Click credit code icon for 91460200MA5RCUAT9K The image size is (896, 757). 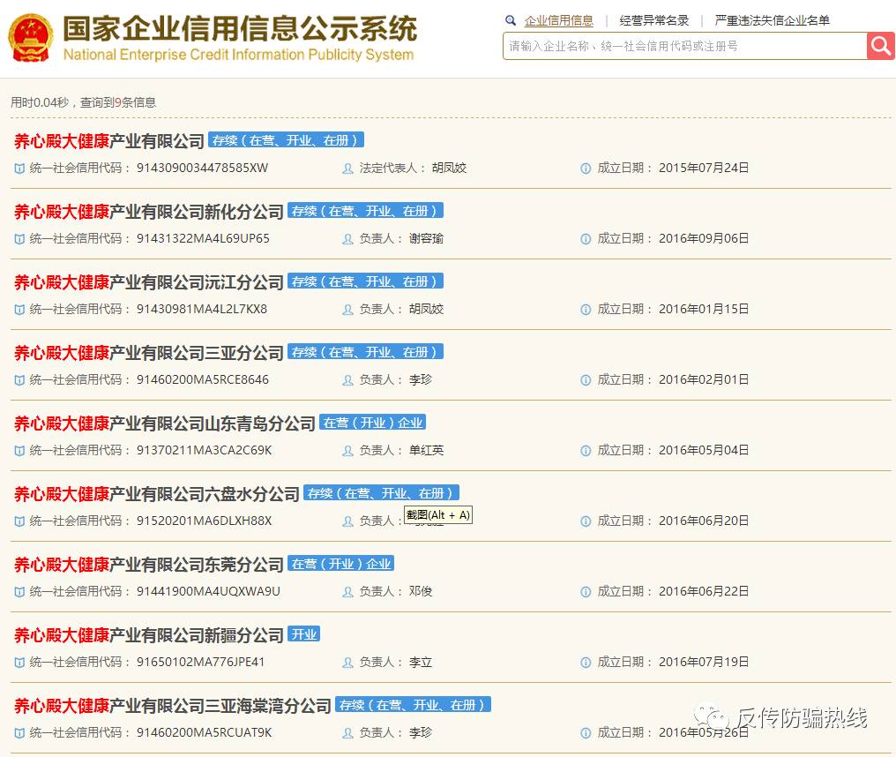(x=19, y=733)
